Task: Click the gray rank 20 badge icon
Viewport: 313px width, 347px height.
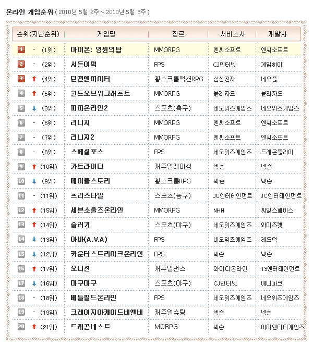Action: point(21,327)
